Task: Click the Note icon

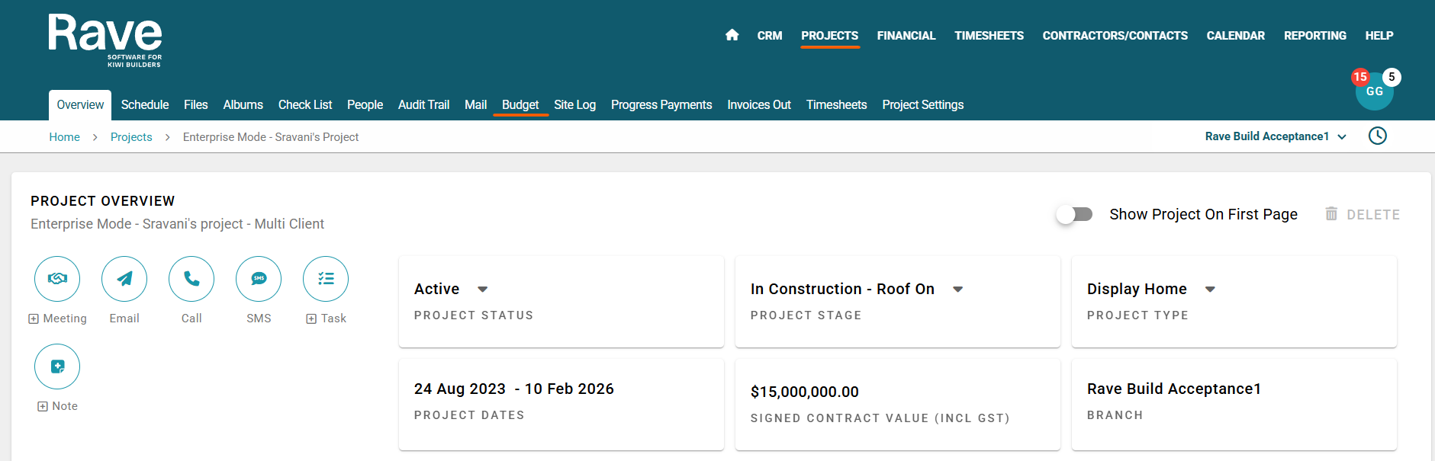Action: point(57,367)
